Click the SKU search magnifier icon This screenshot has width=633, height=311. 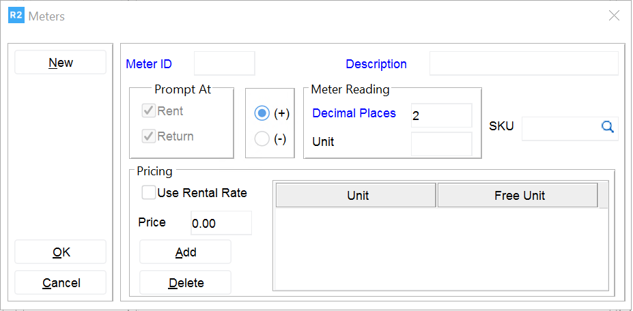[x=608, y=126]
